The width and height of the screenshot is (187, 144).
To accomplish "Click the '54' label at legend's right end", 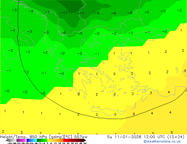I will coord(85,143).
